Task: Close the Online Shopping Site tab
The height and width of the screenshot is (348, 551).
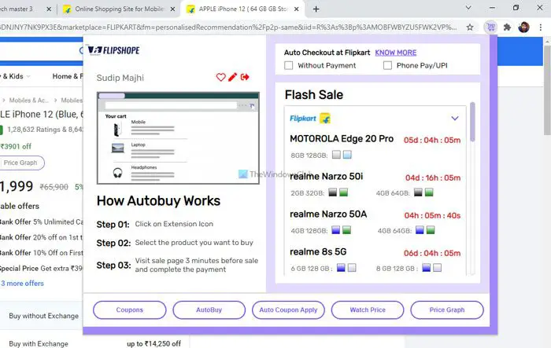Action: [x=172, y=9]
